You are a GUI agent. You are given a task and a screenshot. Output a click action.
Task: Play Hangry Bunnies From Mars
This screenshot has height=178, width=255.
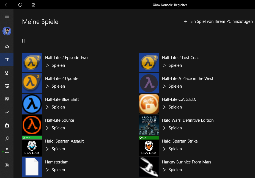[172, 170]
